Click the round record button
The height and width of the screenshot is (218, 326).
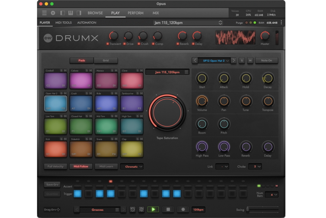pos(183,210)
